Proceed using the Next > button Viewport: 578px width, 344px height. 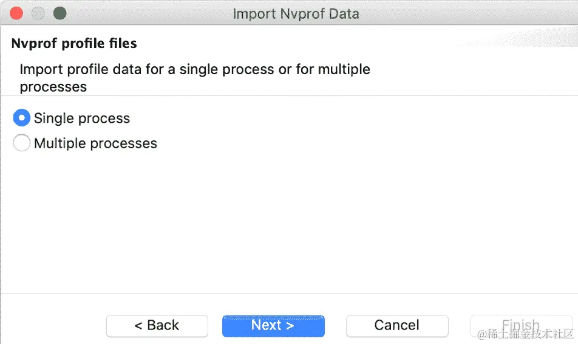(273, 326)
